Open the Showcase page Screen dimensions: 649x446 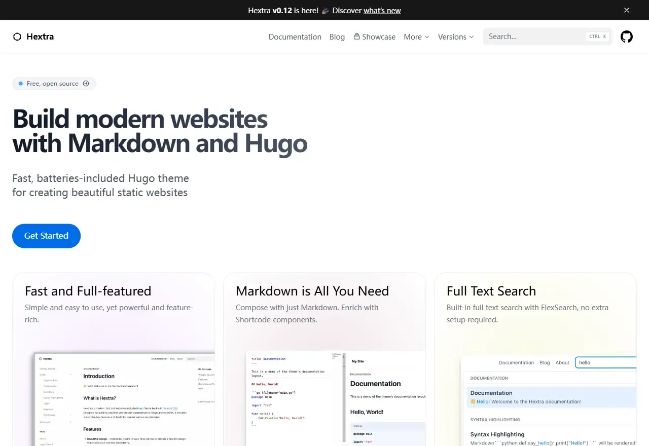[375, 36]
